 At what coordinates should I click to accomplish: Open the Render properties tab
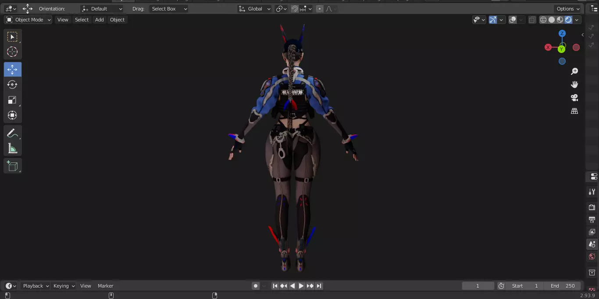tap(592, 207)
